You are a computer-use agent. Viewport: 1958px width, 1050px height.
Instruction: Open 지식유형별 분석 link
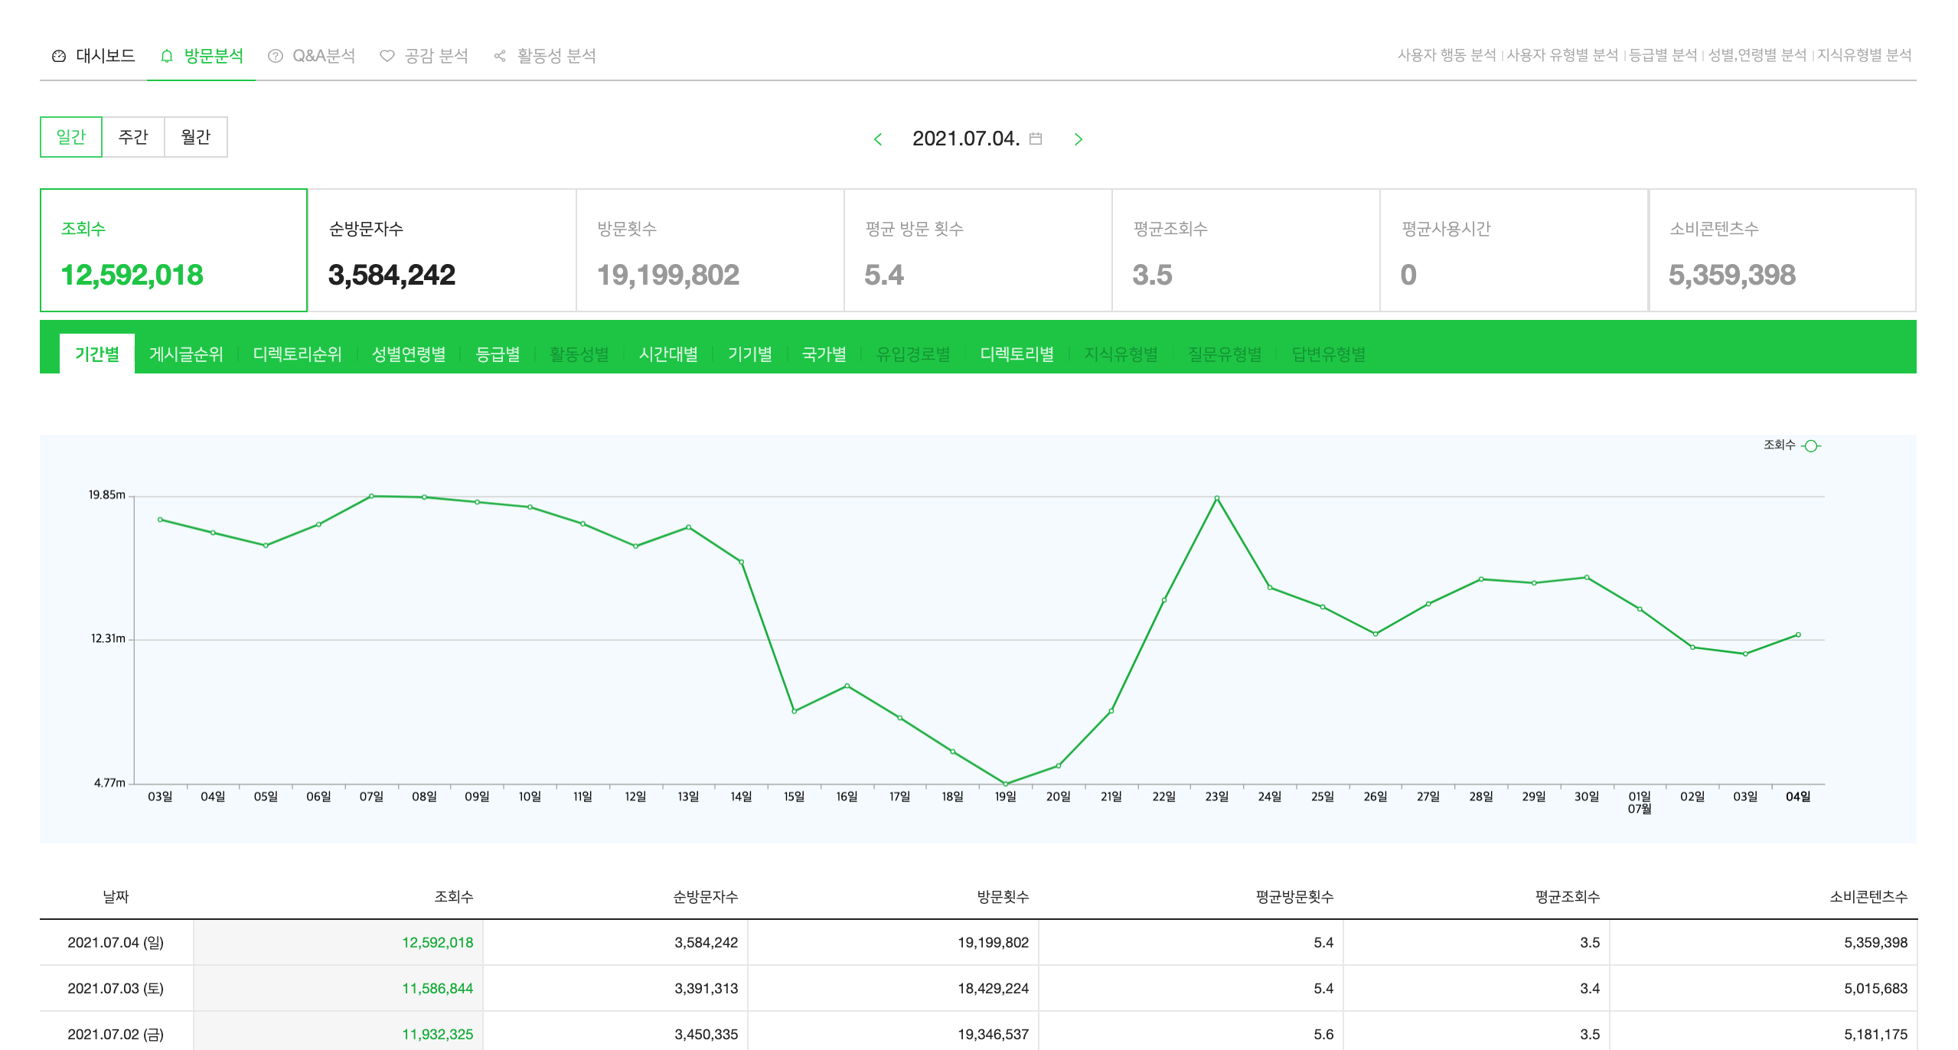coord(1864,55)
